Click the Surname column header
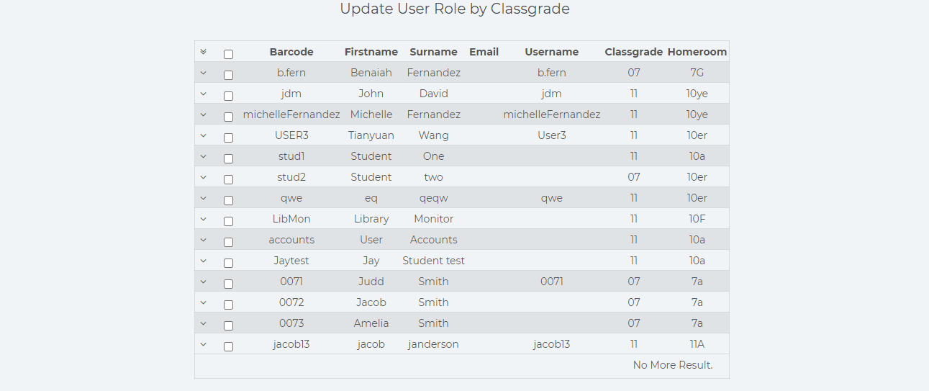This screenshot has height=391, width=929. tap(433, 52)
